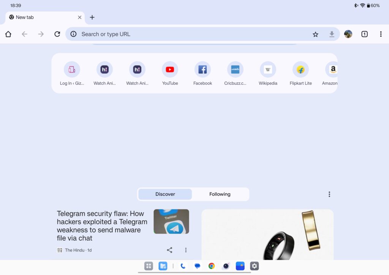389x275 pixels.
Task: Open feed options three-dot menu beside Following
Action: pyautogui.click(x=329, y=194)
